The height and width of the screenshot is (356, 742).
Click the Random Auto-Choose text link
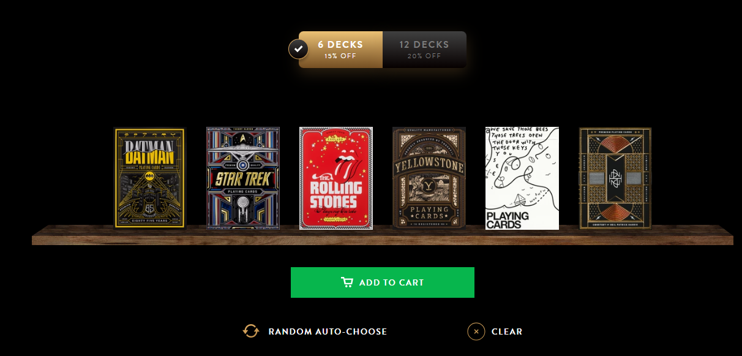coord(328,331)
